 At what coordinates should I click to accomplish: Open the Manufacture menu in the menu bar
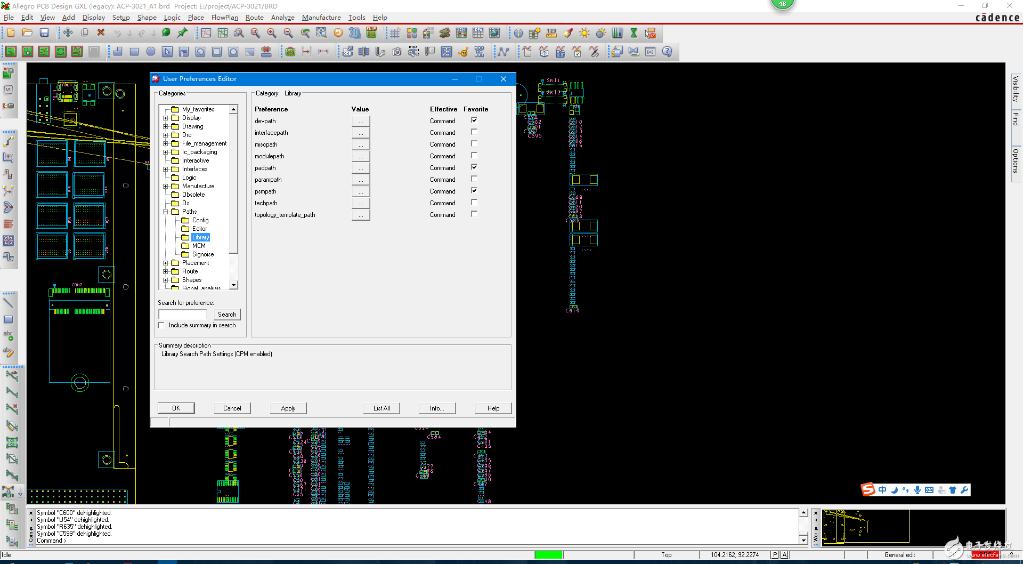point(321,18)
